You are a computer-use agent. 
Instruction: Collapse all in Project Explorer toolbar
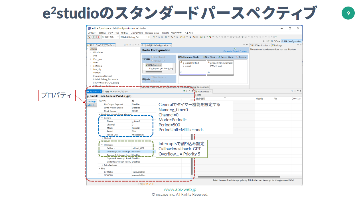click(125, 45)
